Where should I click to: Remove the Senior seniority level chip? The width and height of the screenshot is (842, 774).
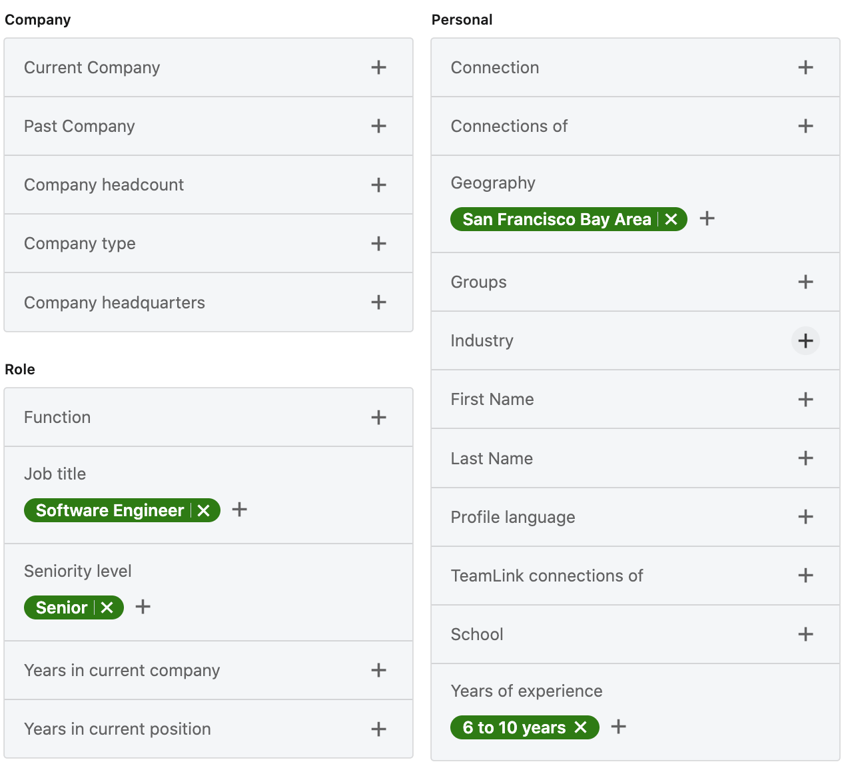107,607
